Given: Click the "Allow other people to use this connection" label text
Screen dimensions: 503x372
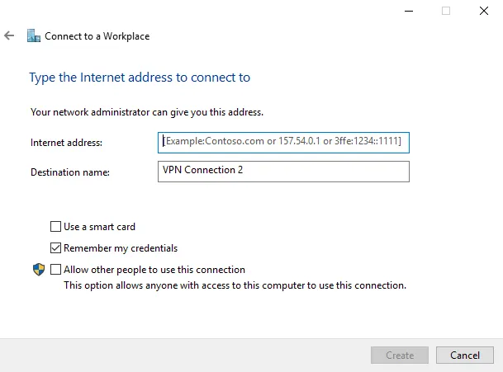Looking at the screenshot, I should [x=154, y=270].
